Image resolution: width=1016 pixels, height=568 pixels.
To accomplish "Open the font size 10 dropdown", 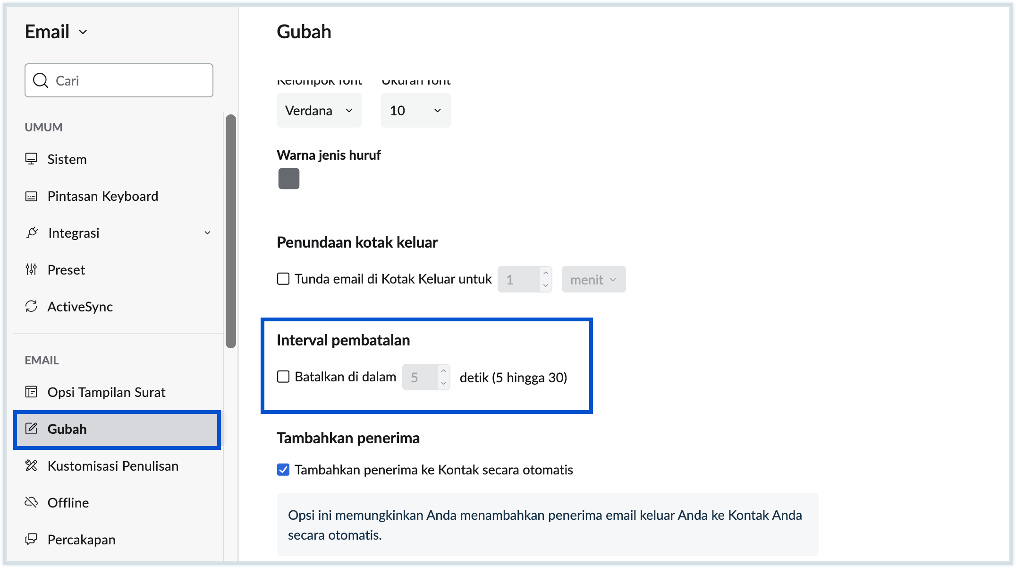I will (x=415, y=111).
